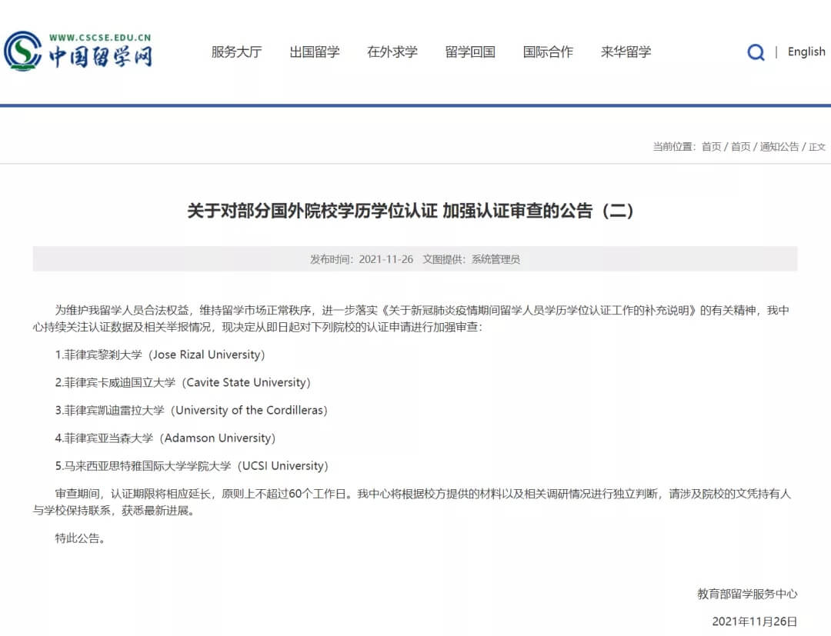
Task: Click the announcement title heading
Action: coord(410,211)
